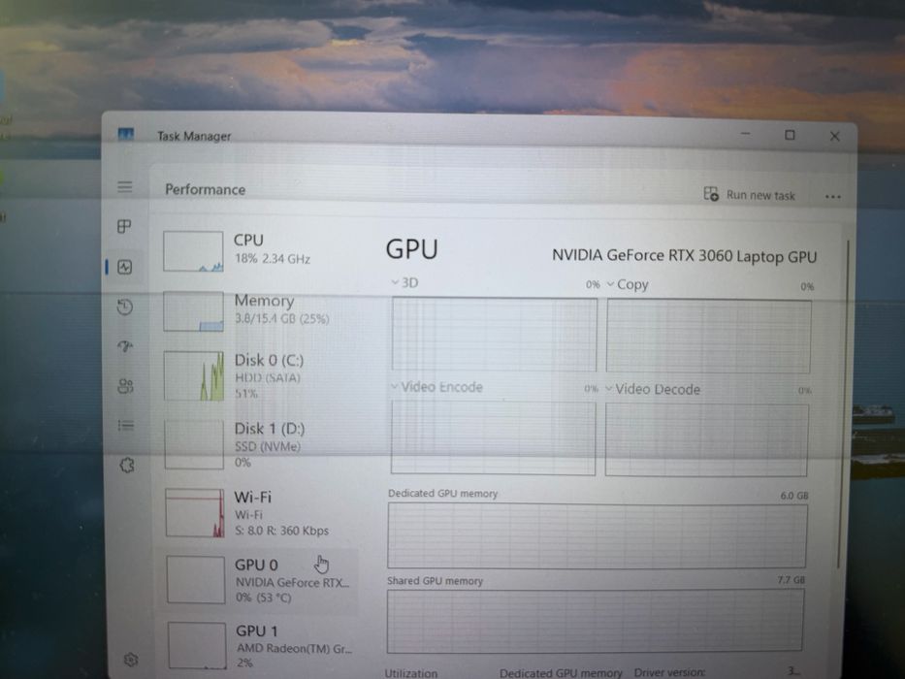Close the Task Manager window
This screenshot has height=679, width=905.
pyautogui.click(x=834, y=136)
